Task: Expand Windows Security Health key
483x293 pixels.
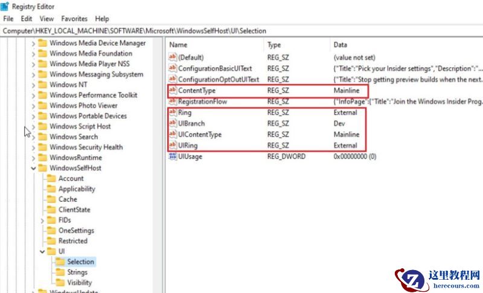Action: click(33, 148)
